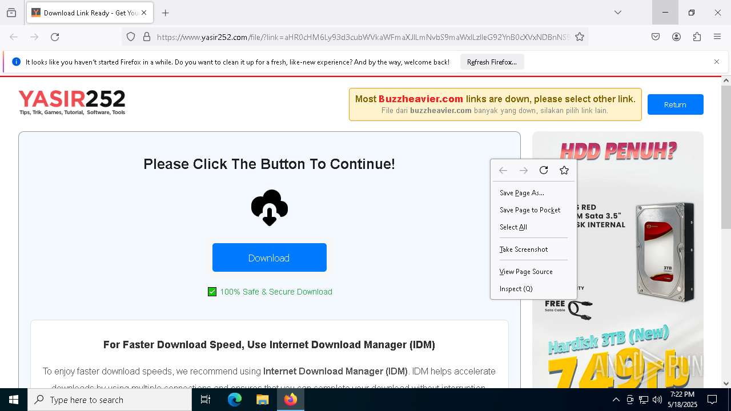Image resolution: width=731 pixels, height=411 pixels.
Task: Open the network icon in tray
Action: pyautogui.click(x=644, y=400)
